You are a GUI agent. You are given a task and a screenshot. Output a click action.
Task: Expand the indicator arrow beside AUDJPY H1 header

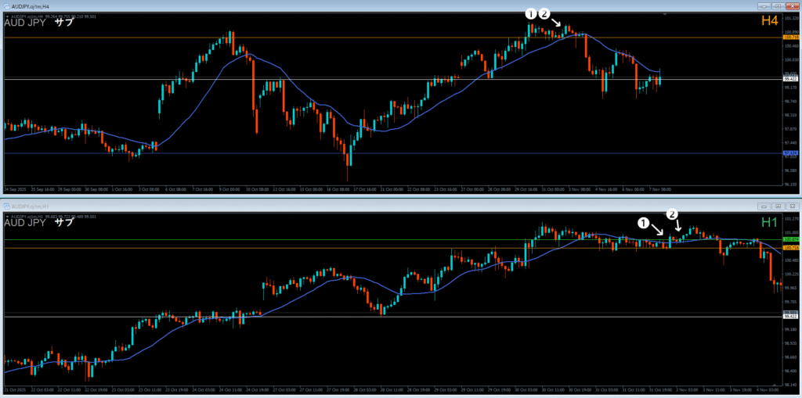[x=6, y=217]
